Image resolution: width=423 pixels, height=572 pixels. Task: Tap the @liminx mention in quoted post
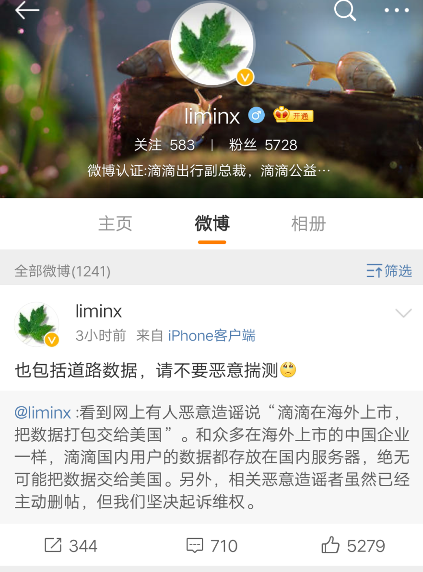tap(43, 412)
